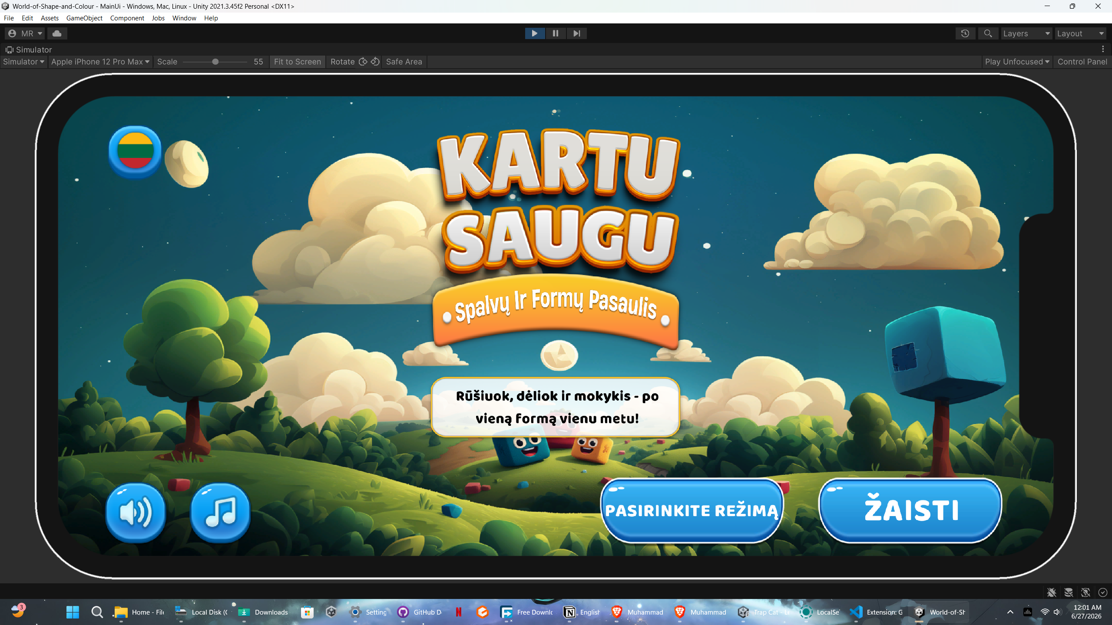Open Free Download taskbar item
Viewport: 1112px width, 625px height.
526,612
